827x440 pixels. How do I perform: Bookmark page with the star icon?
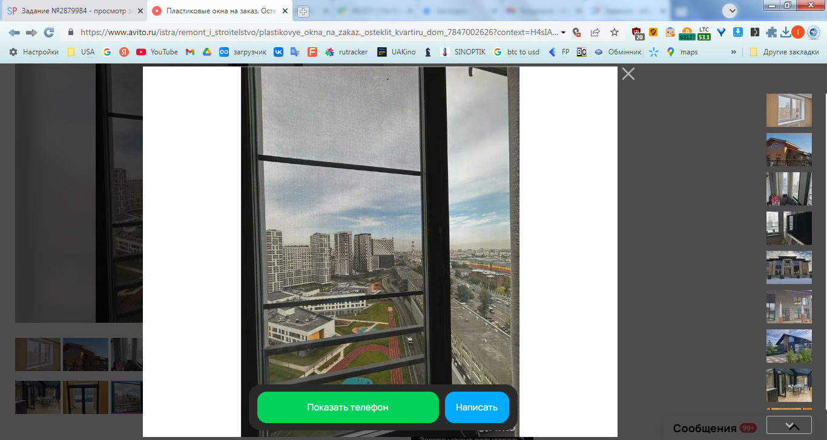point(614,32)
